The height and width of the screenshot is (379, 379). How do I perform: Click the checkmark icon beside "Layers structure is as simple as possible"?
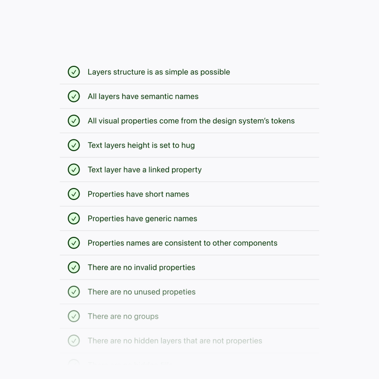(x=74, y=72)
